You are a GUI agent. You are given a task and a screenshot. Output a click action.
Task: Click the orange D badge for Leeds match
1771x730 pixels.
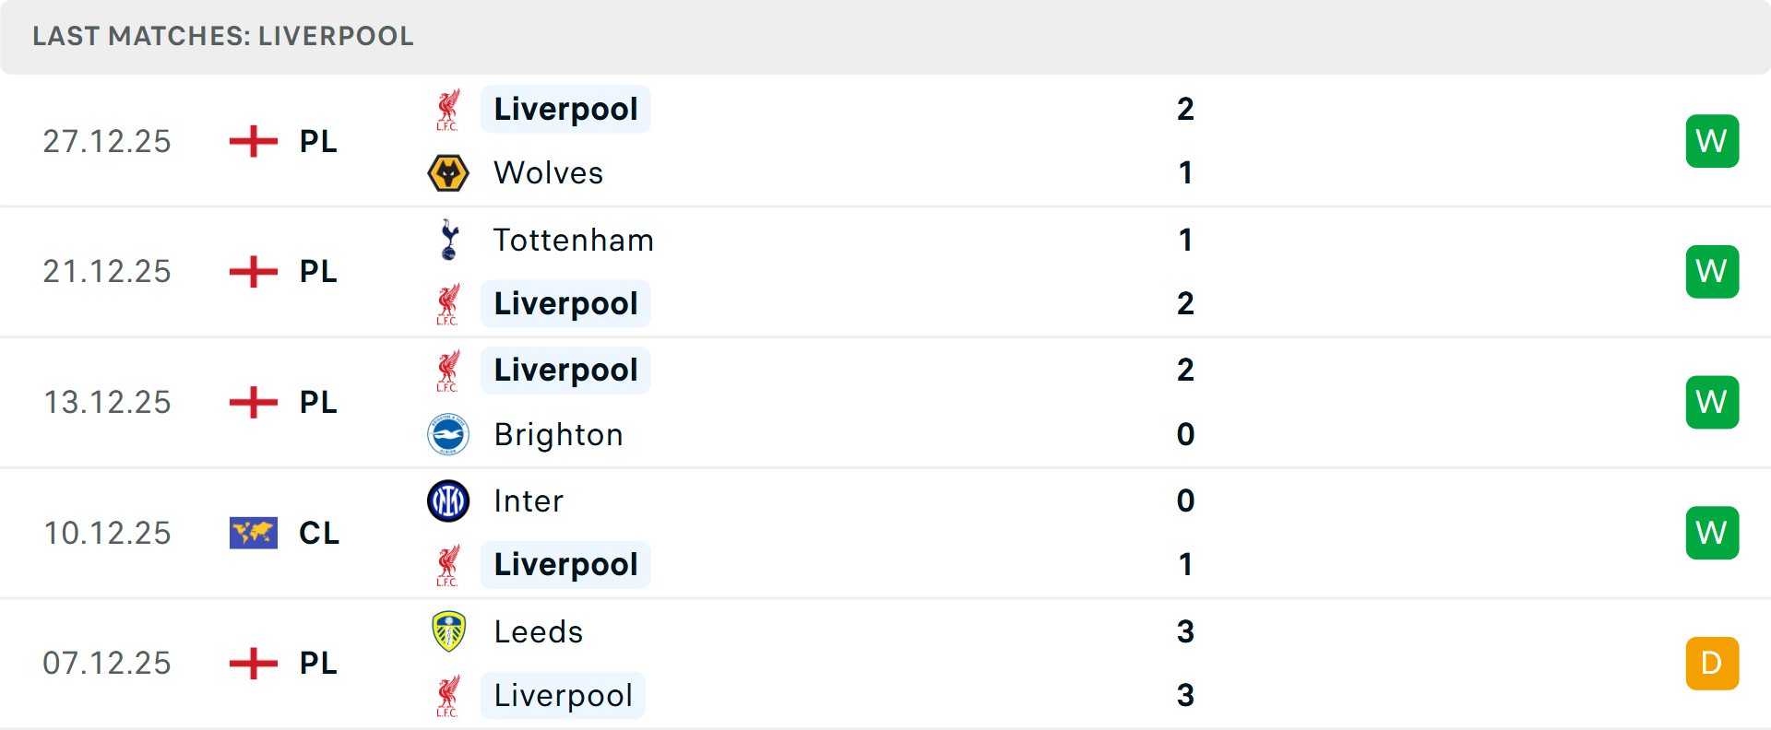pos(1712,664)
